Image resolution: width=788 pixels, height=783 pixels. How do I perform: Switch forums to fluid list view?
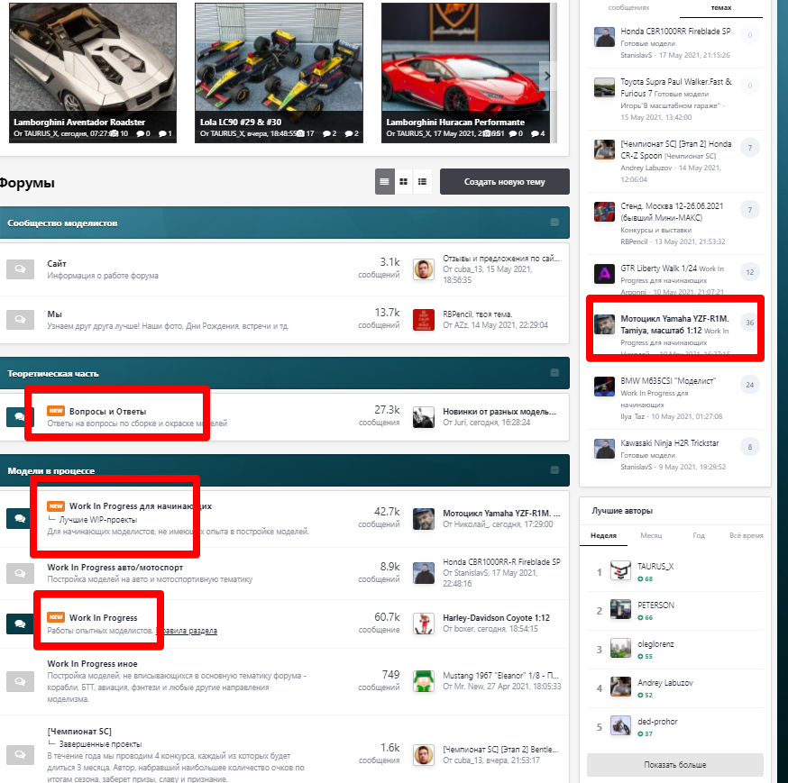[421, 181]
